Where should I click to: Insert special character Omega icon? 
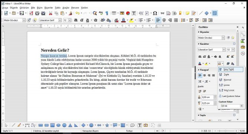point(155,13)
